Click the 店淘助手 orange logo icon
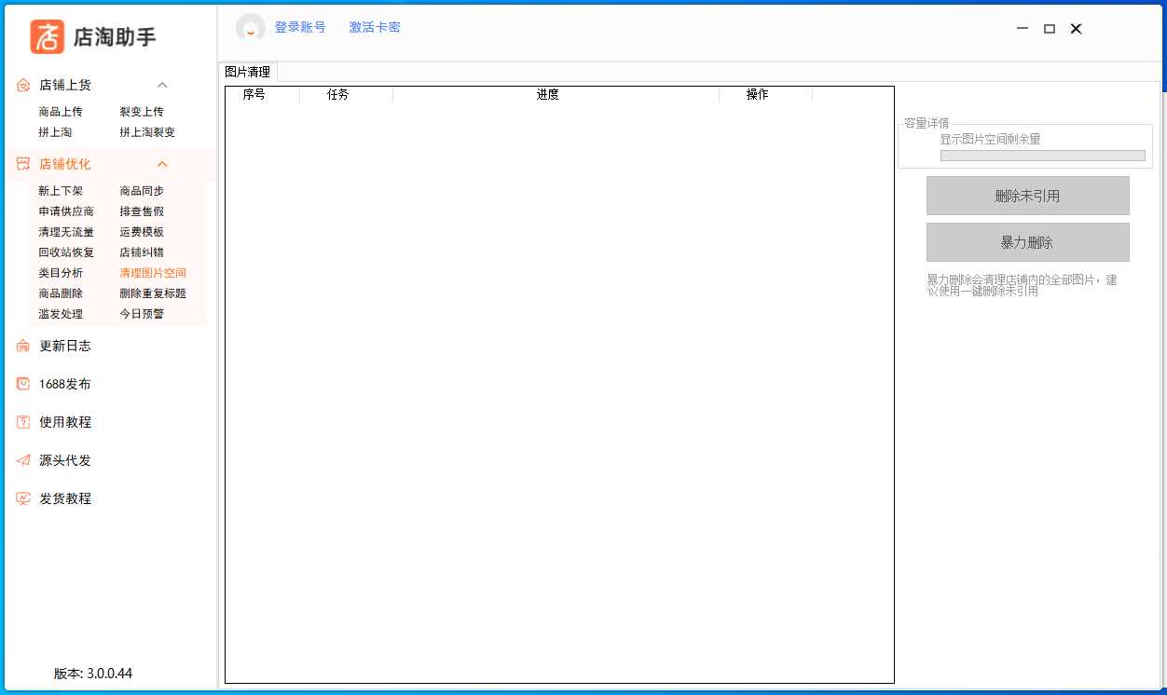 (48, 36)
